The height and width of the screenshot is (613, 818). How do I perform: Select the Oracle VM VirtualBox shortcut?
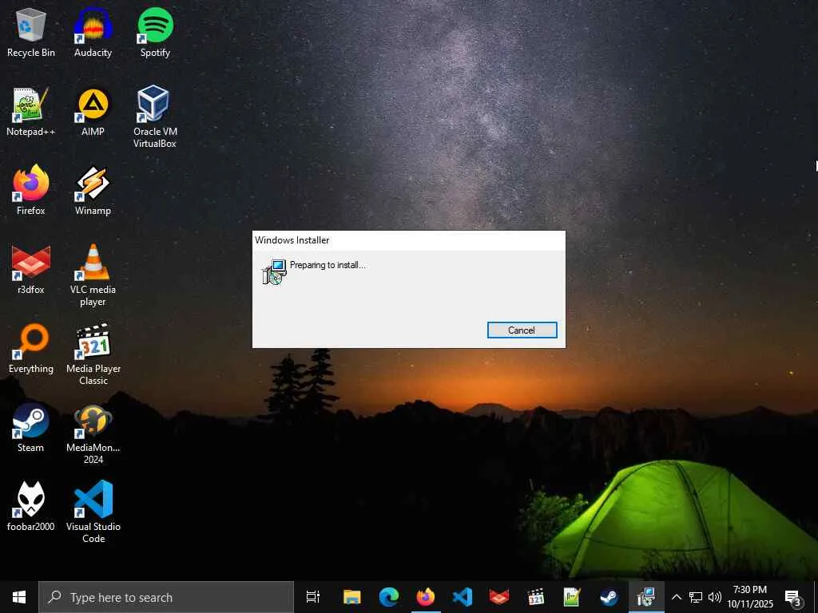click(155, 117)
